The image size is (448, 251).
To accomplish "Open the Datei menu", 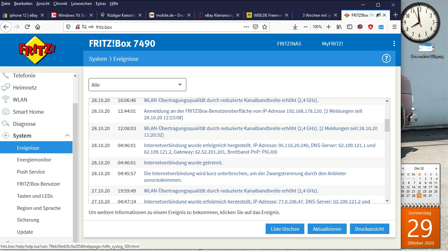I will (x=6, y=4).
